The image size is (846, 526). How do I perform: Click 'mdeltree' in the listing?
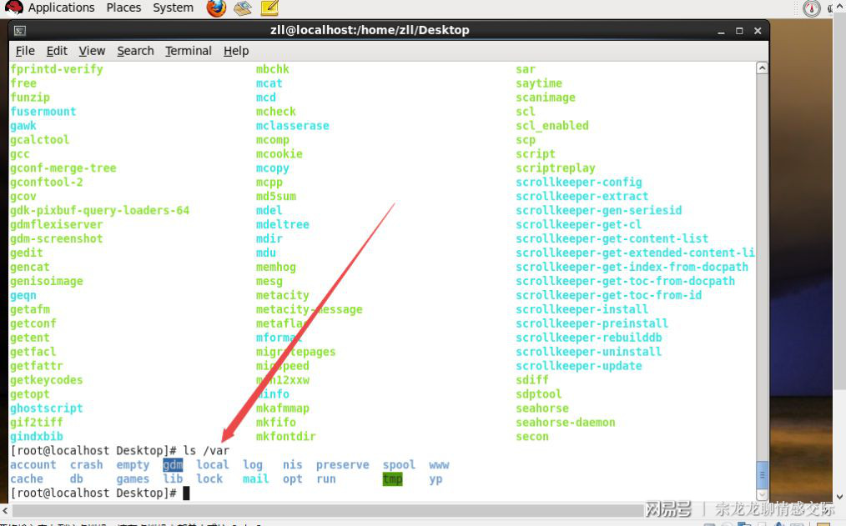282,224
